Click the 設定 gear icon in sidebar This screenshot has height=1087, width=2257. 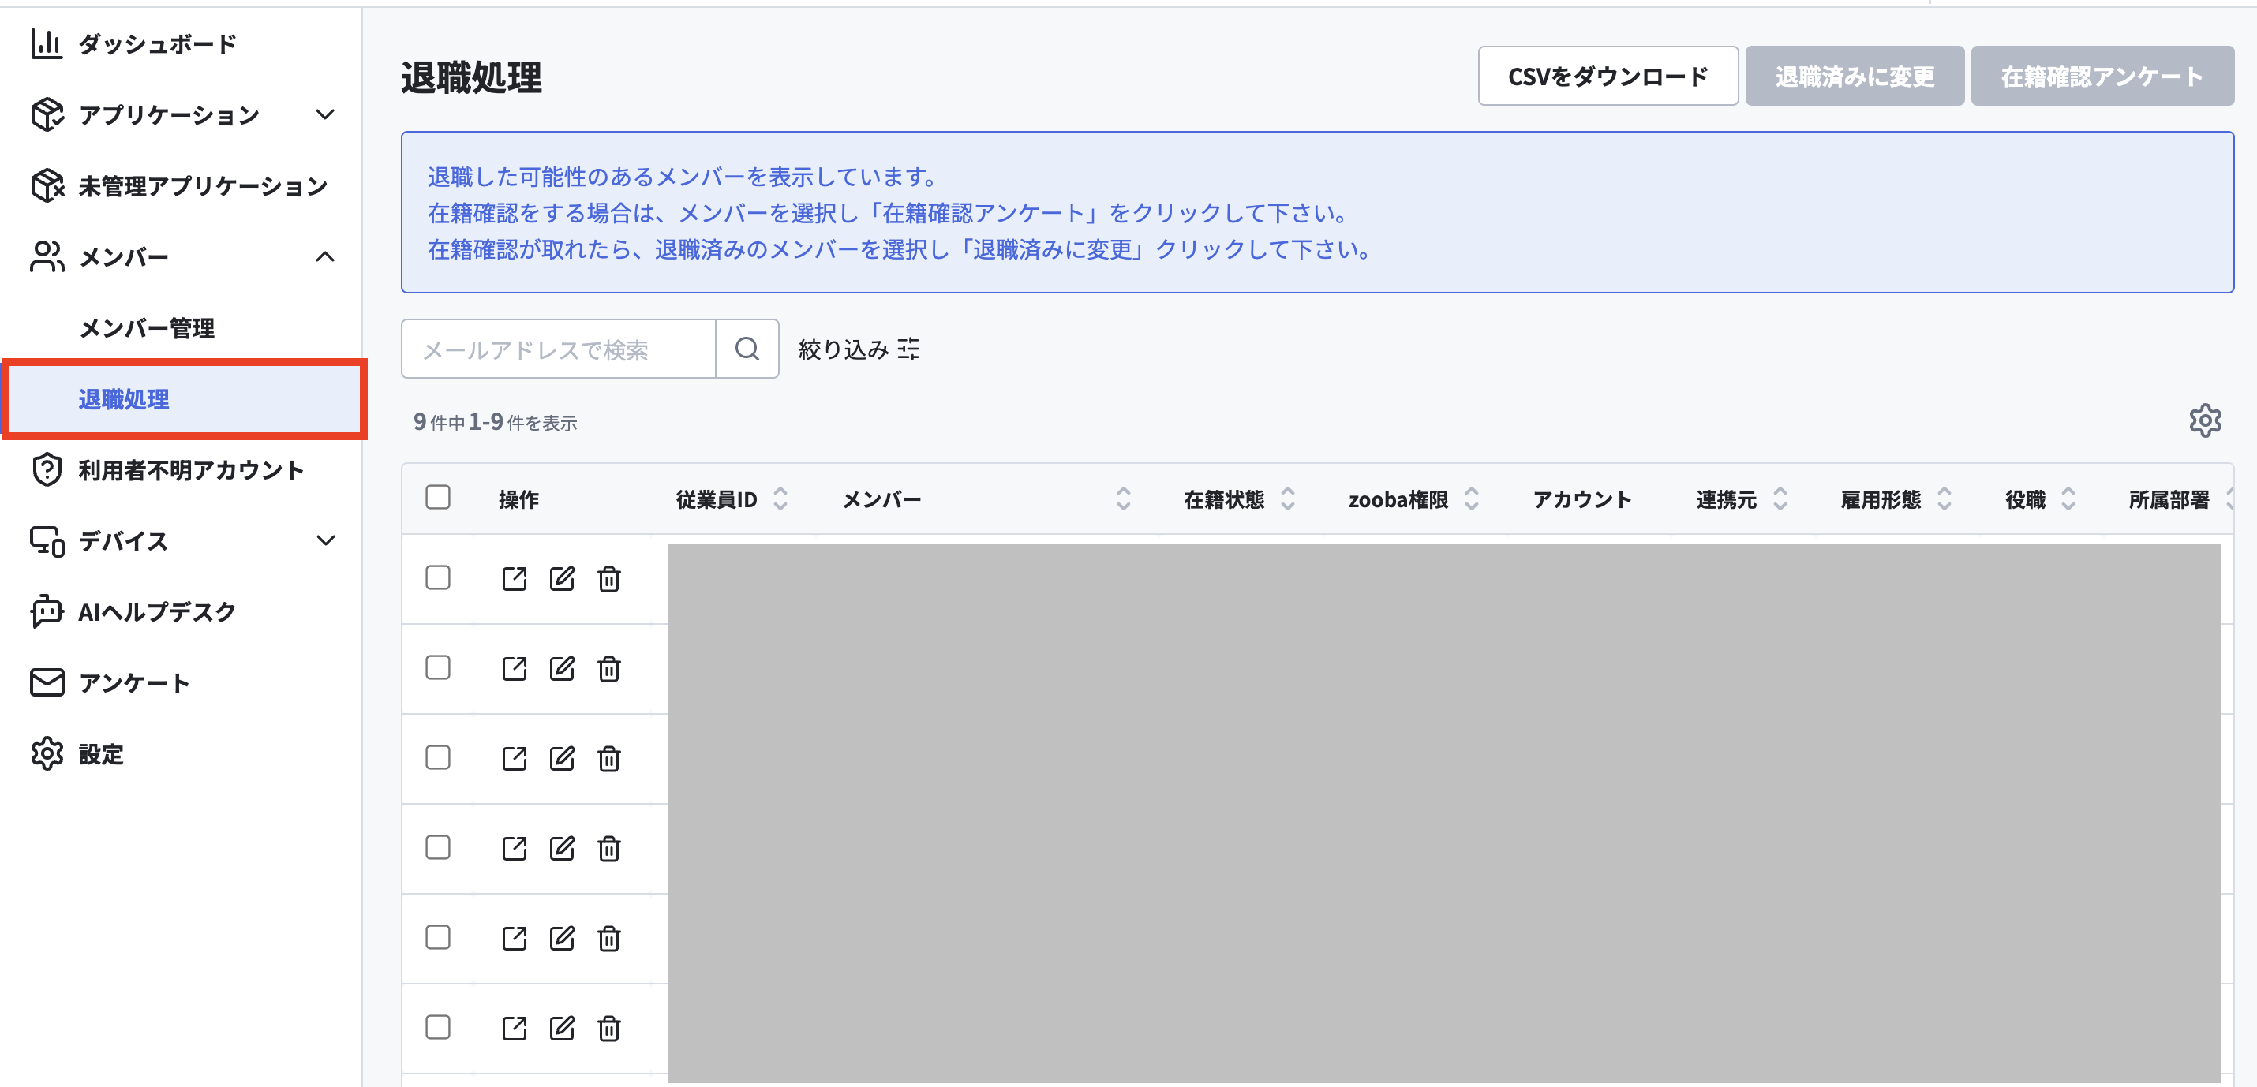(47, 753)
